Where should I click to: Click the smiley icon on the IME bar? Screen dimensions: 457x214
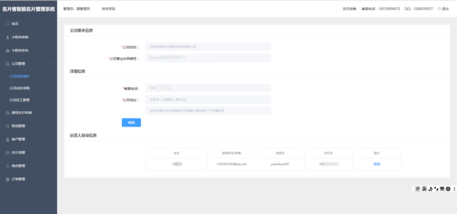(x=448, y=189)
